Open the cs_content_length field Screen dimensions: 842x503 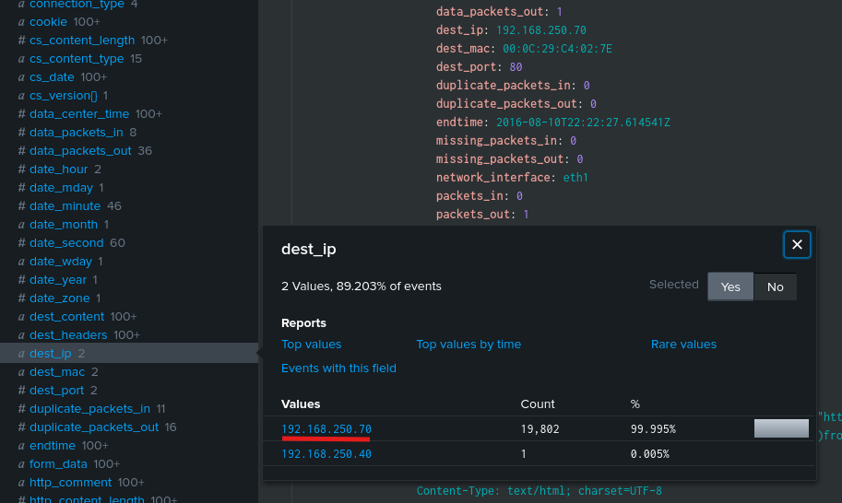[82, 41]
